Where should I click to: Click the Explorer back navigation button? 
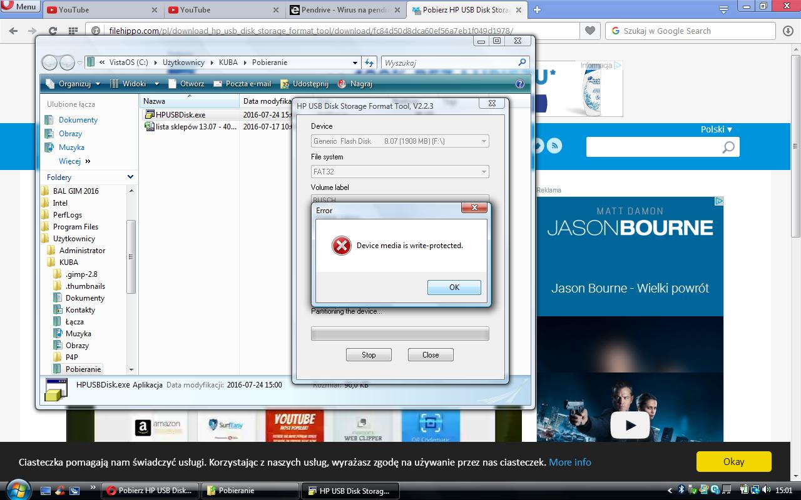pos(49,62)
